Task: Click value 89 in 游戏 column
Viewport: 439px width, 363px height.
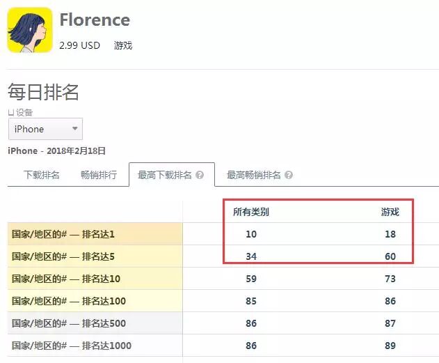Action: 390,346
